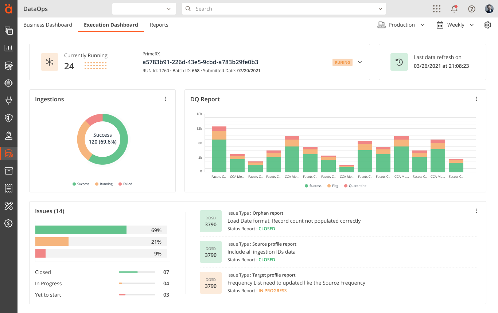Toggle the Success legend in DQ Report
This screenshot has height=313, width=498.
313,186
